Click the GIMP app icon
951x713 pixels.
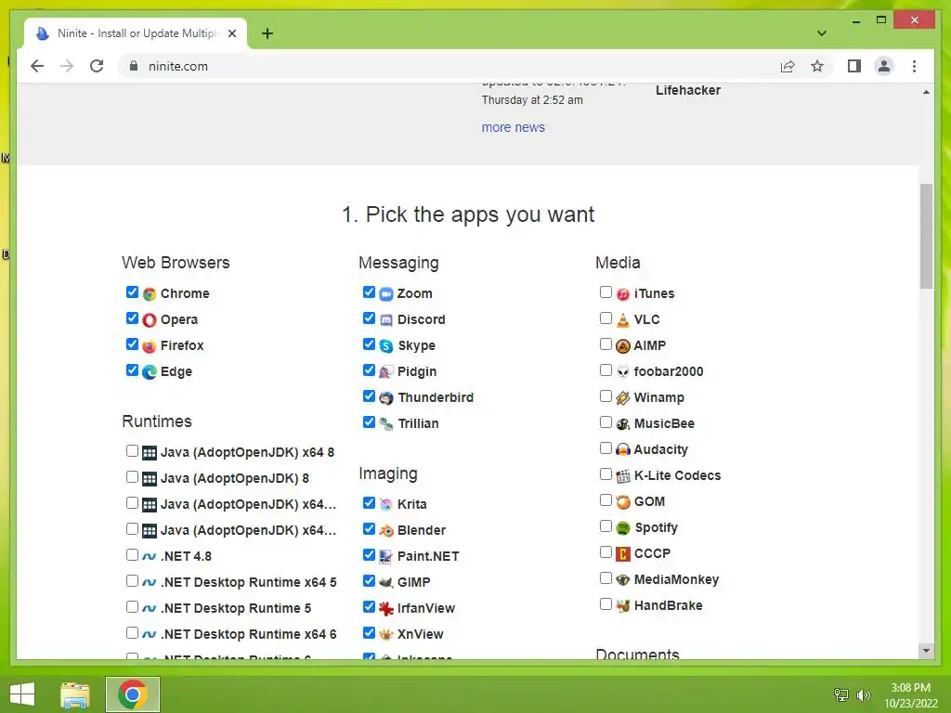tap(386, 583)
